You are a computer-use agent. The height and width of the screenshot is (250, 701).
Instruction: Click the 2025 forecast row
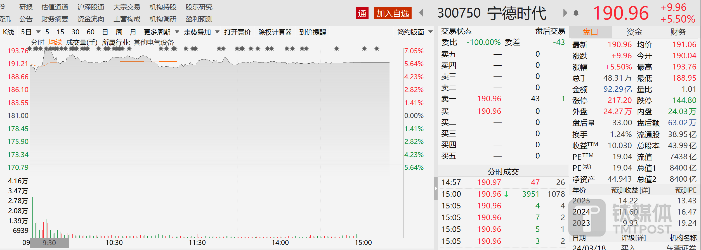coord(634,201)
